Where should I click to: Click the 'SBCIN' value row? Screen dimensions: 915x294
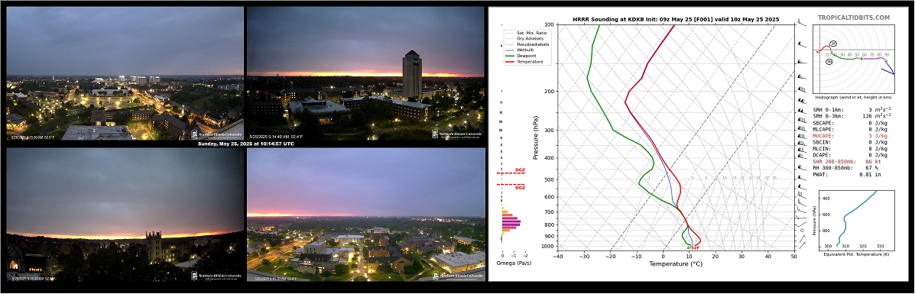point(850,142)
